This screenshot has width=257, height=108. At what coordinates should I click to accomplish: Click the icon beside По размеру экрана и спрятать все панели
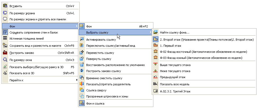point(5,19)
